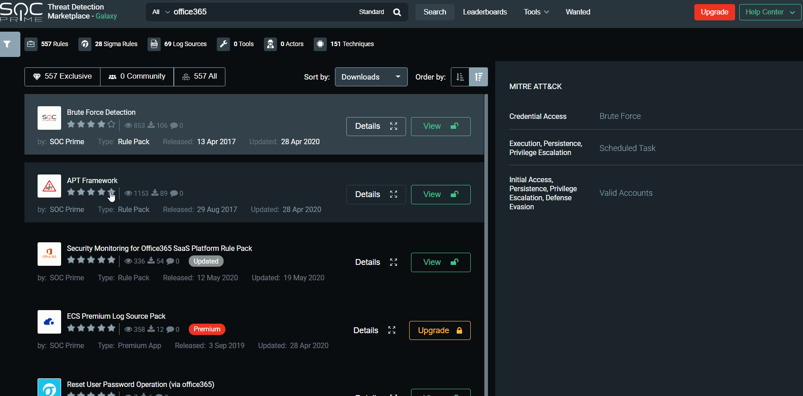This screenshot has width=803, height=396.
Task: Click the 69 Log Sources count
Action: pos(185,44)
